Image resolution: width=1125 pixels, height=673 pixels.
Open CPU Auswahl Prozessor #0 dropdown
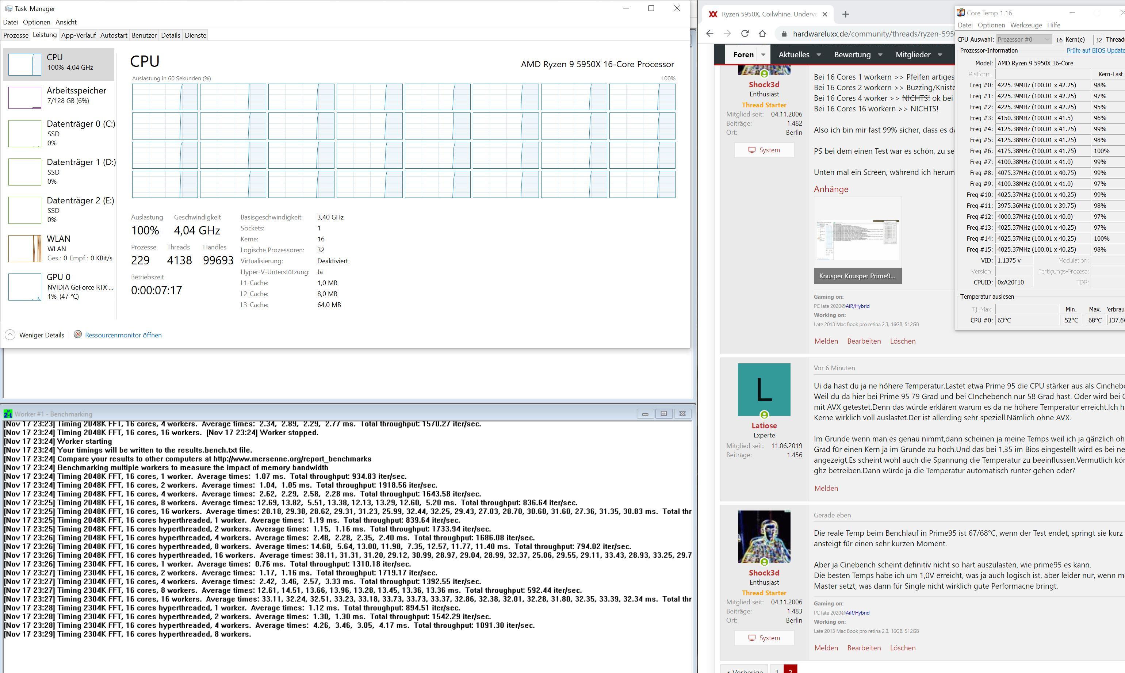click(x=1024, y=39)
